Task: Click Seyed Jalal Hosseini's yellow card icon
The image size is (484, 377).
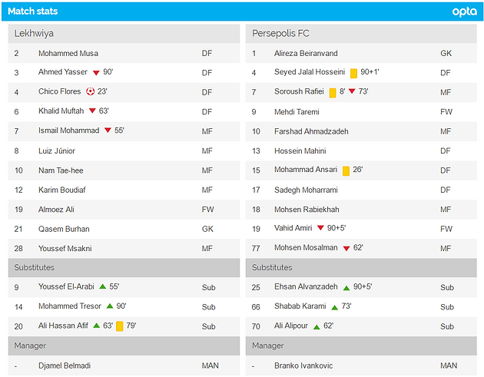Action: tap(353, 73)
